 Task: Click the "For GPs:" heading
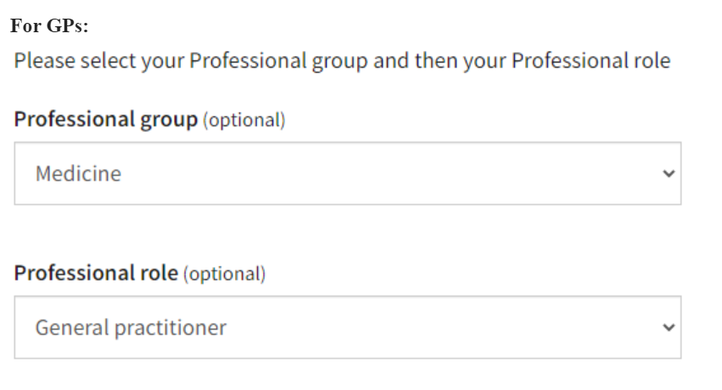50,26
